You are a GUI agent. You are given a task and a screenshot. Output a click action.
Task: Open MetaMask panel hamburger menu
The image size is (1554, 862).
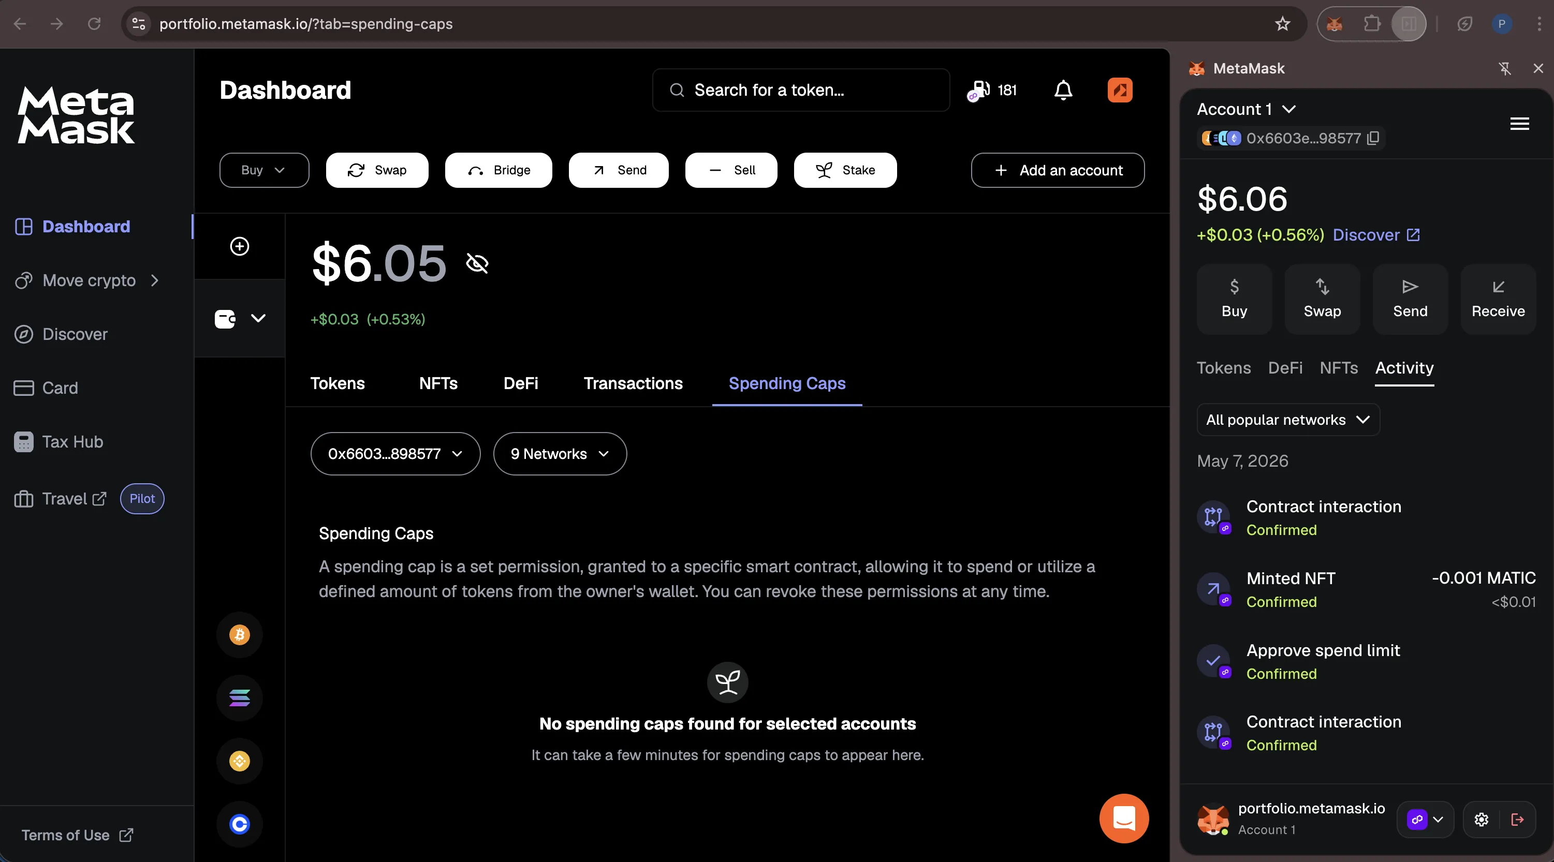click(1519, 124)
